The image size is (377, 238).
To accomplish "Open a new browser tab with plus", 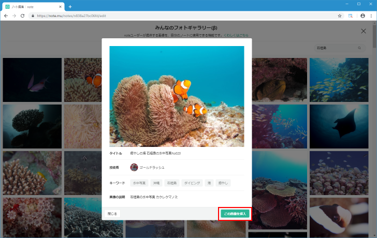I will click(70, 7).
